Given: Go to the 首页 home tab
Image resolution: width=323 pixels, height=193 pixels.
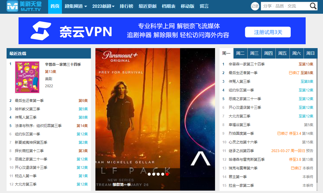Looking at the screenshot, I should click(55, 6).
